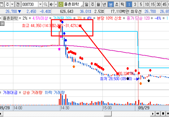Click the green 신 badge icon
Screen dimensions: 169x117
(61, 4)
